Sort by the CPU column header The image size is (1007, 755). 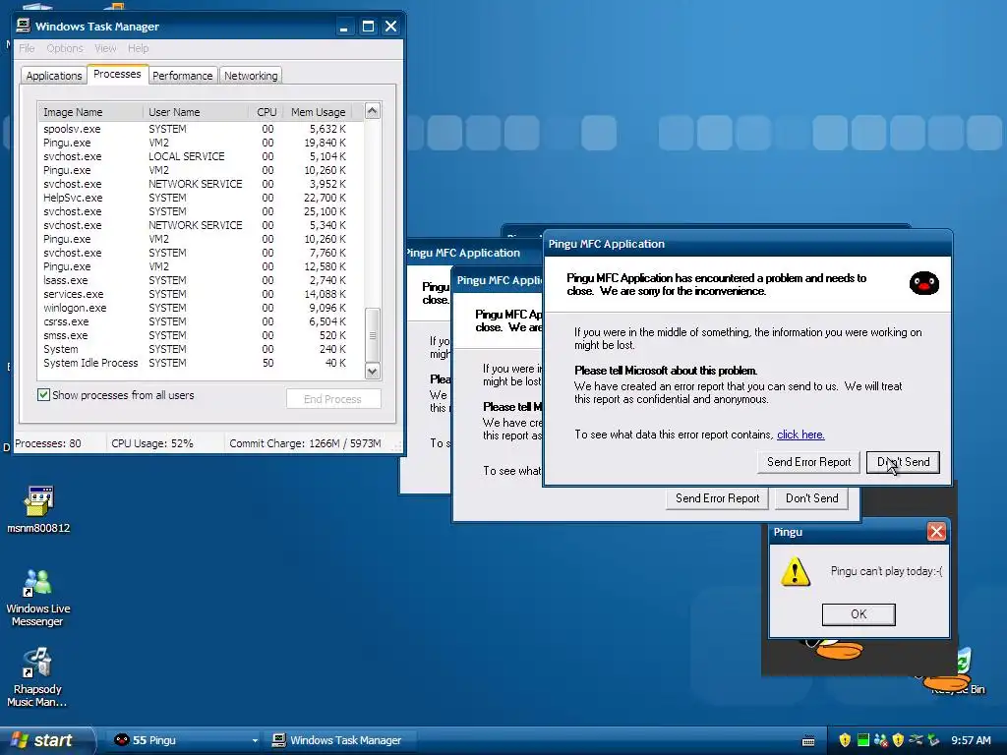[x=266, y=112]
